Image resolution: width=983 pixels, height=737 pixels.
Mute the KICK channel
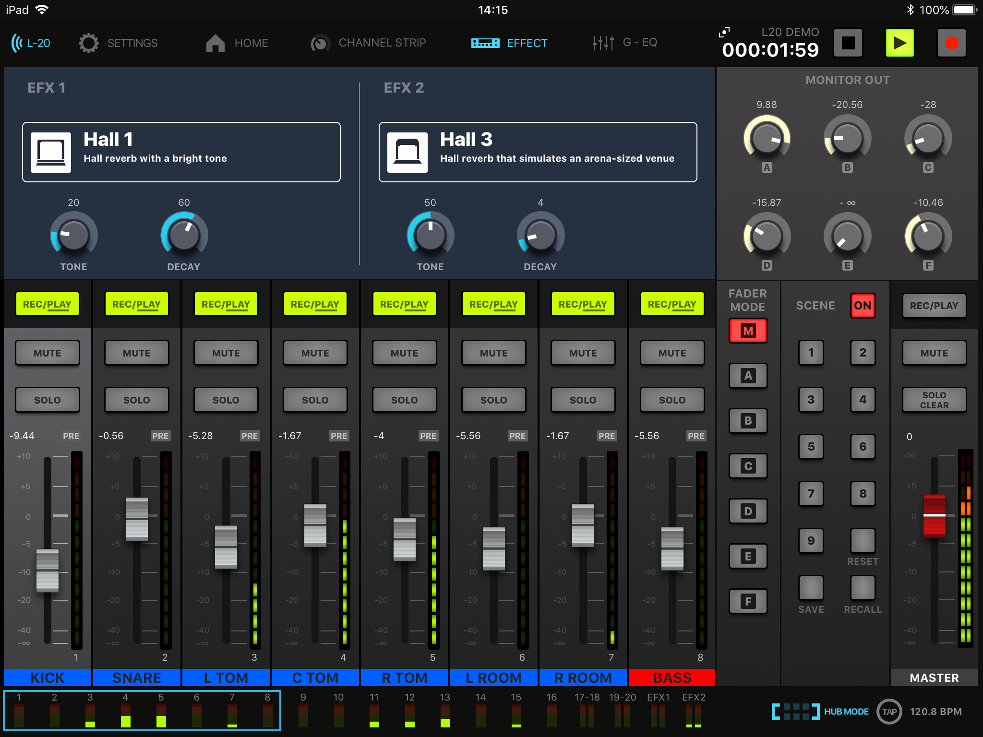pyautogui.click(x=48, y=353)
